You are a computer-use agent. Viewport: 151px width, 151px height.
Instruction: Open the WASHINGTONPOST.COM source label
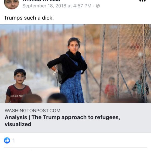pos(33,111)
